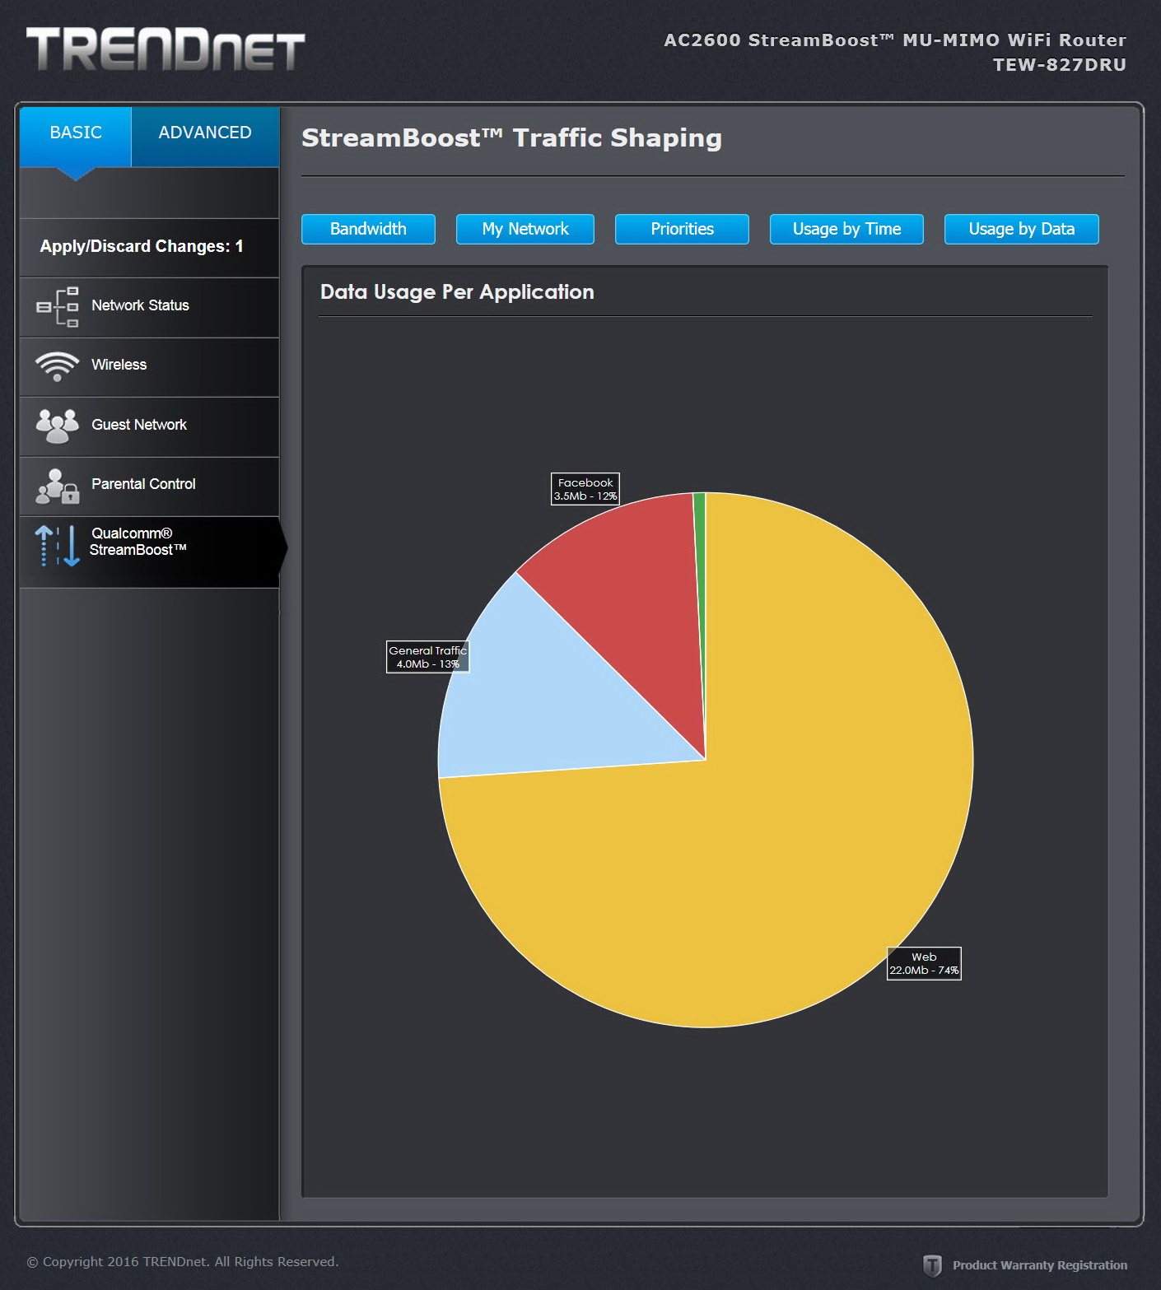Switch to the BASIC tab

coord(76,137)
